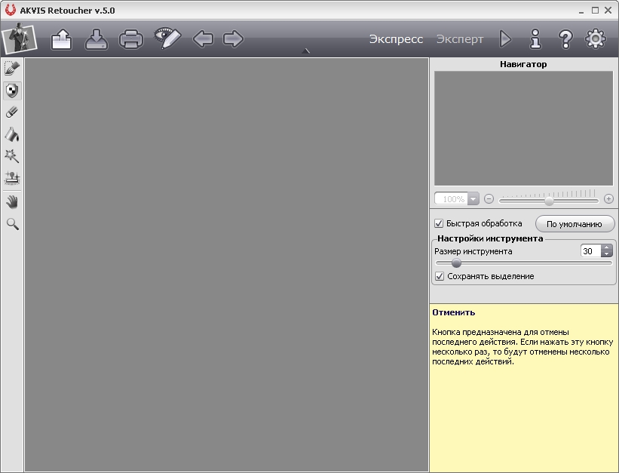Toggle Быстрая обработка checkbox
Viewport: 619px width, 473px height.
(439, 223)
